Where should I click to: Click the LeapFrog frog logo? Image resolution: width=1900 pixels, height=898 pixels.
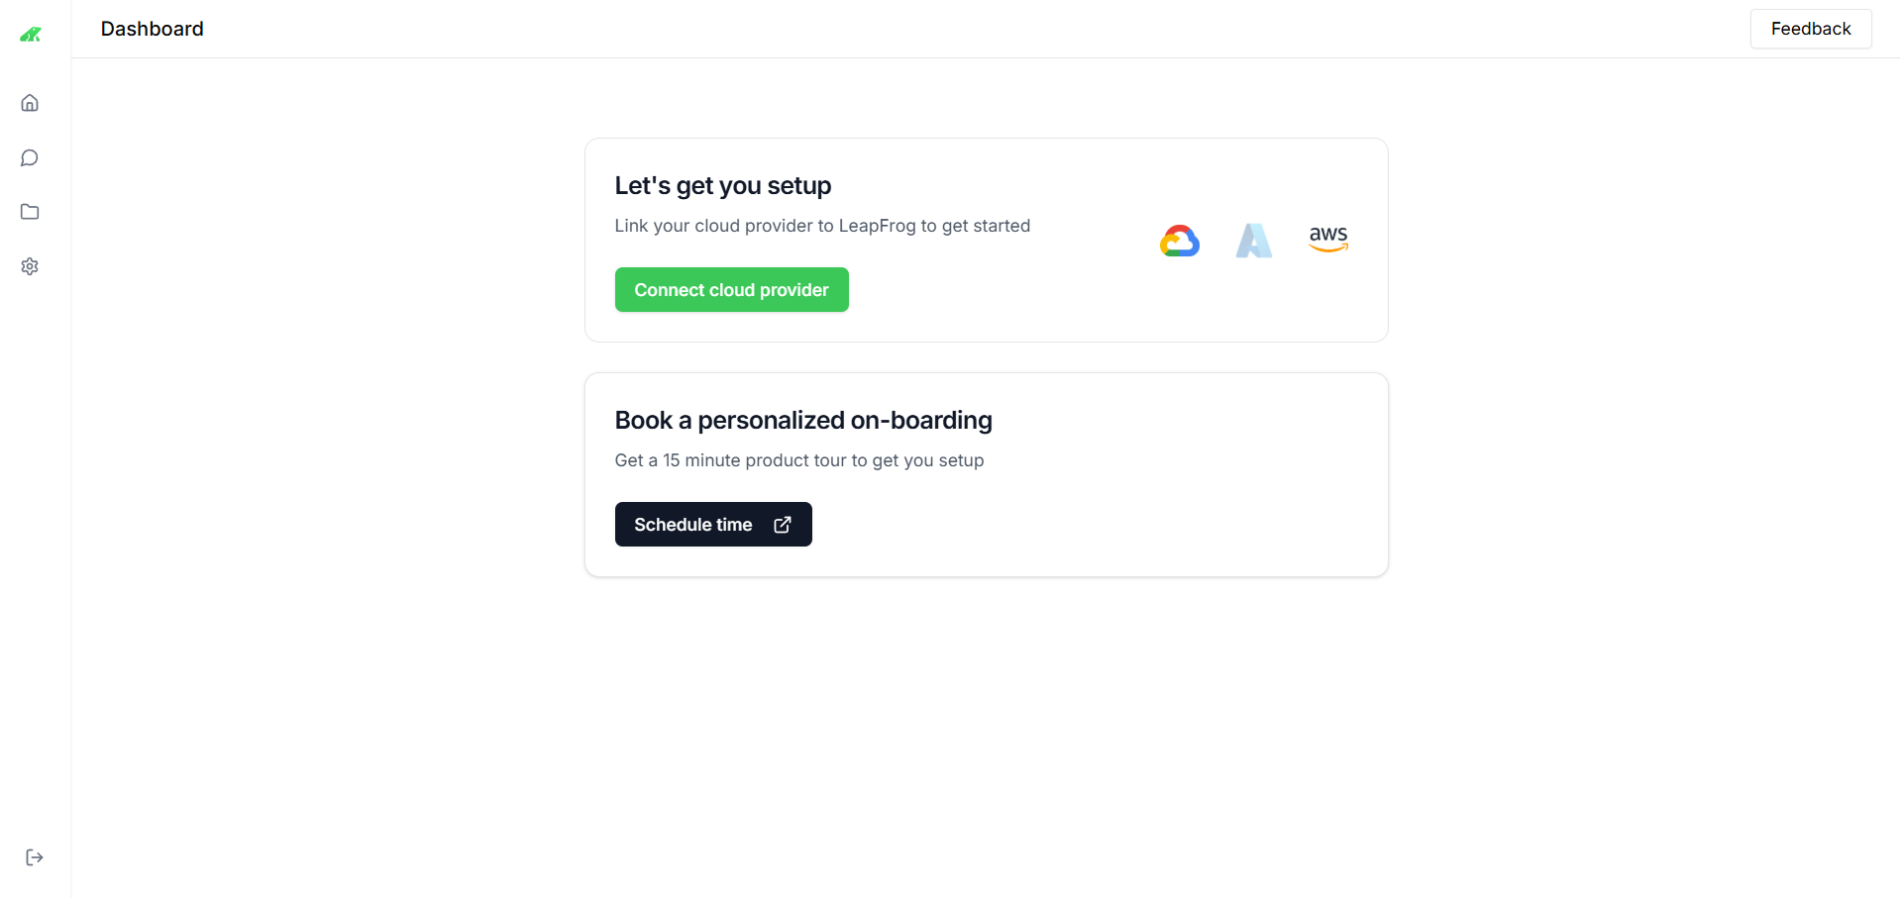tap(32, 33)
